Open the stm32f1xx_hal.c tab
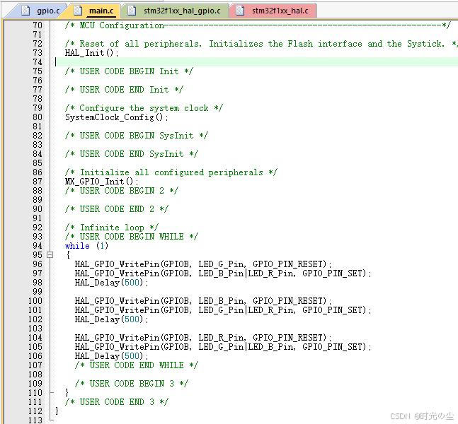458x424 pixels. point(274,11)
